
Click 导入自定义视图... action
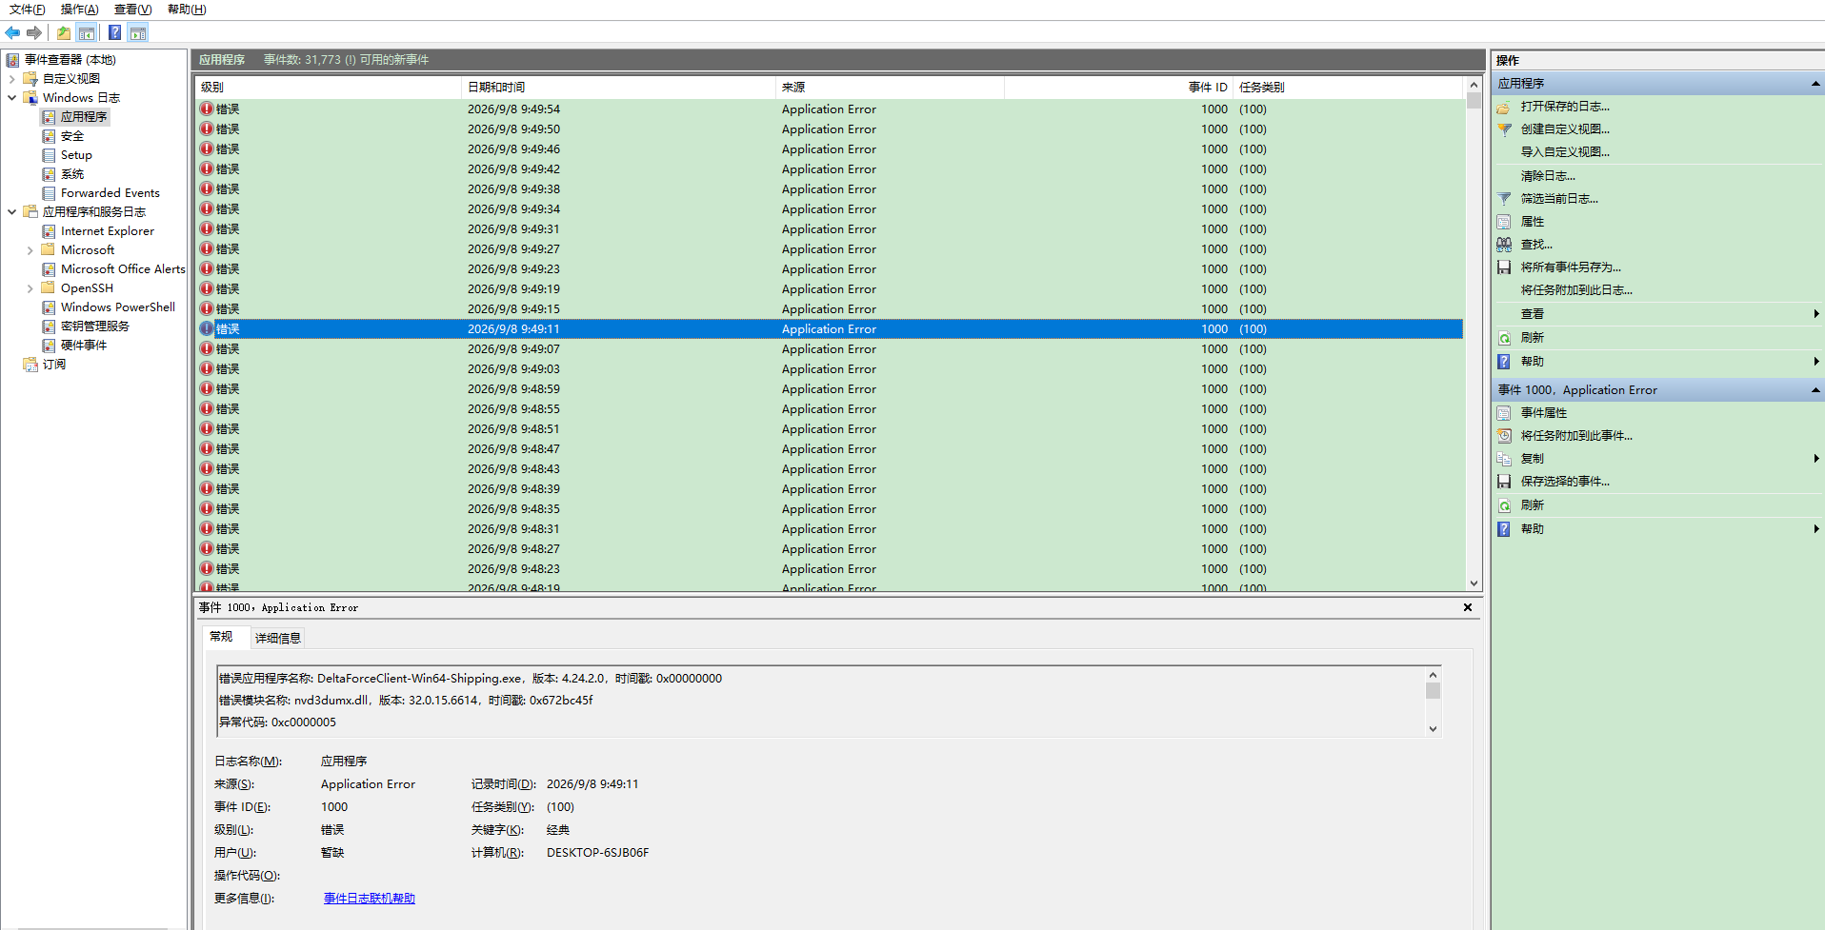pos(1565,152)
